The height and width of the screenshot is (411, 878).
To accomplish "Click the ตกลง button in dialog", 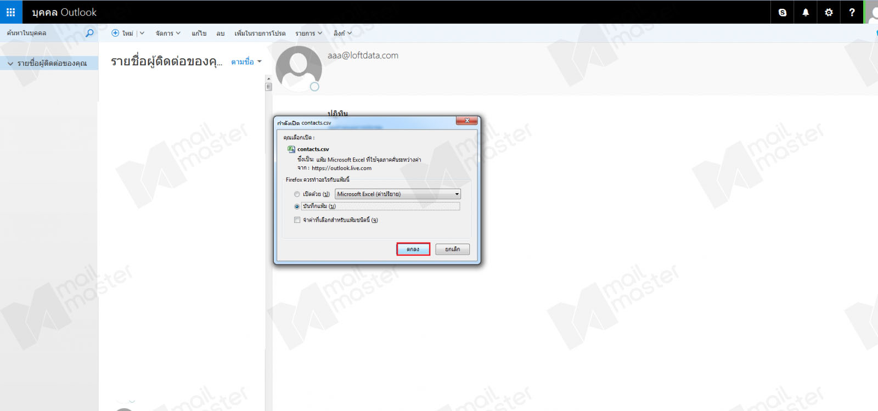I will [413, 249].
